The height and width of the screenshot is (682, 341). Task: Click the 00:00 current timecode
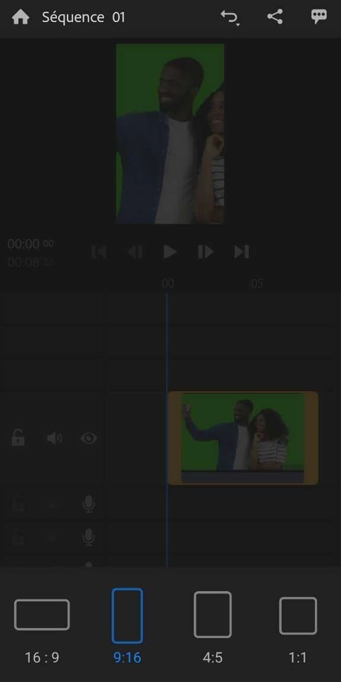30,244
